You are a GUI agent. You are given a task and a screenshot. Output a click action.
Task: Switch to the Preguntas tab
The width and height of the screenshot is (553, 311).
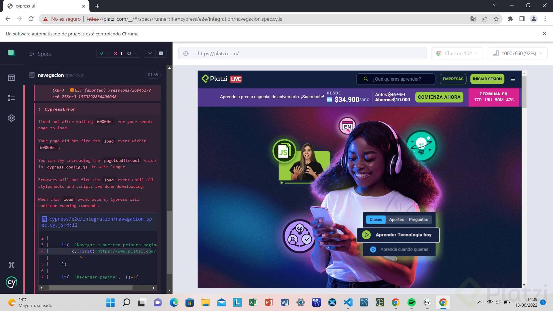pyautogui.click(x=418, y=219)
